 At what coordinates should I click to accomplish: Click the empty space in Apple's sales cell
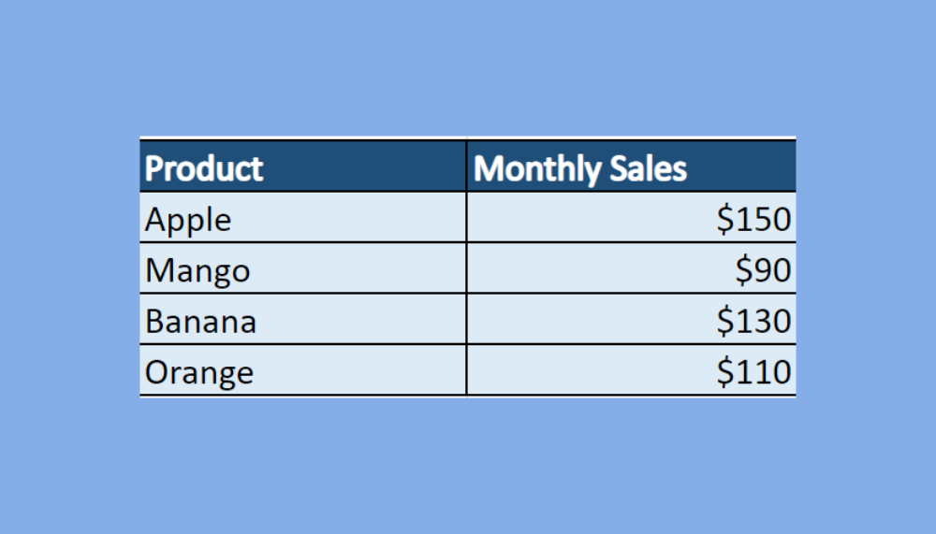click(580, 220)
